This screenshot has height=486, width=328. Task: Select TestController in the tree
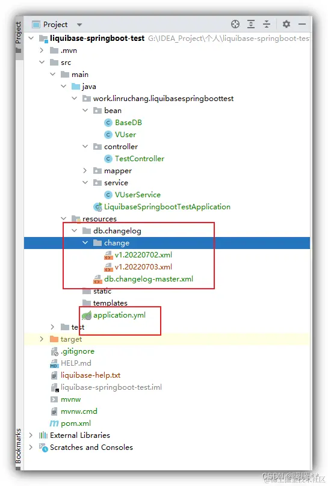[x=140, y=159]
